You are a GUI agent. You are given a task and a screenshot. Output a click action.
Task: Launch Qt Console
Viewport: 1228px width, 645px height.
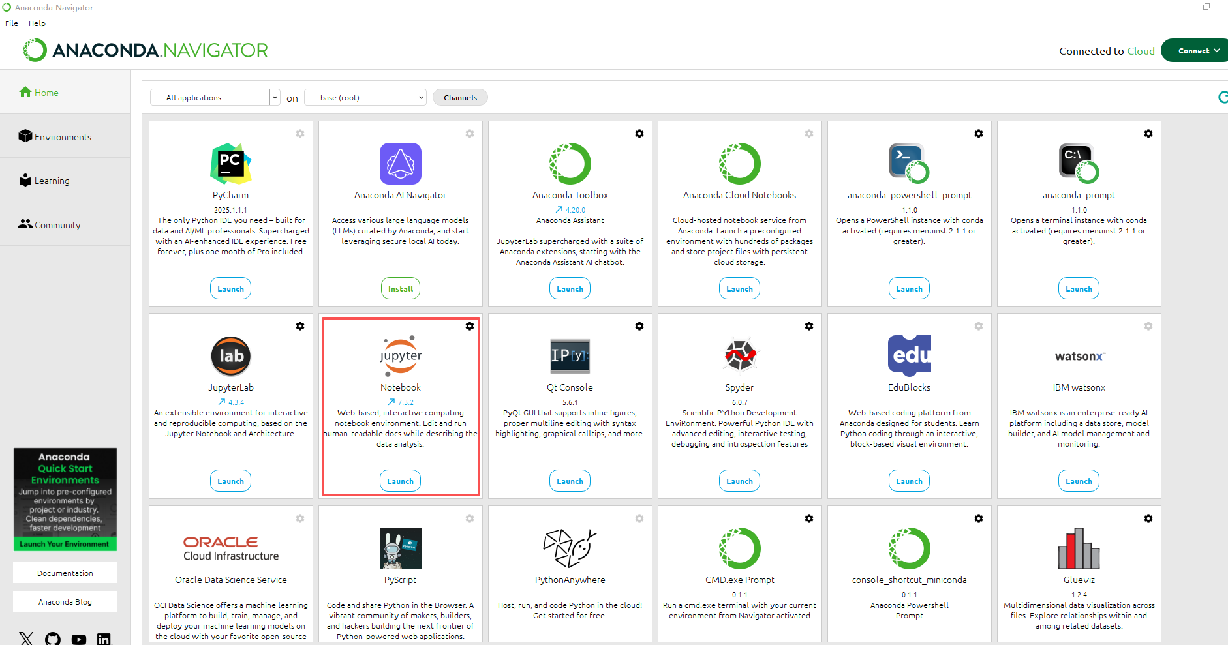click(570, 481)
